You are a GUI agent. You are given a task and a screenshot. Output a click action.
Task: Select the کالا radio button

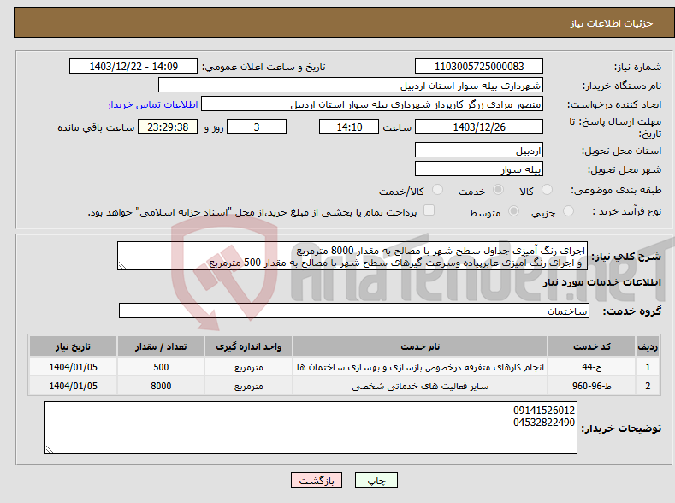pyautogui.click(x=547, y=190)
